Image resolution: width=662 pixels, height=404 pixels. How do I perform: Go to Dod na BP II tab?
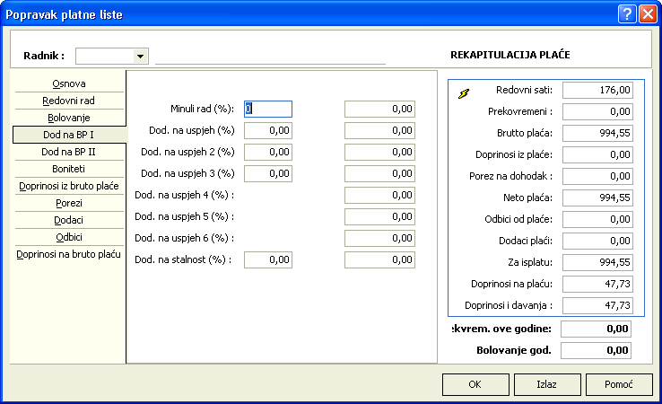(69, 152)
